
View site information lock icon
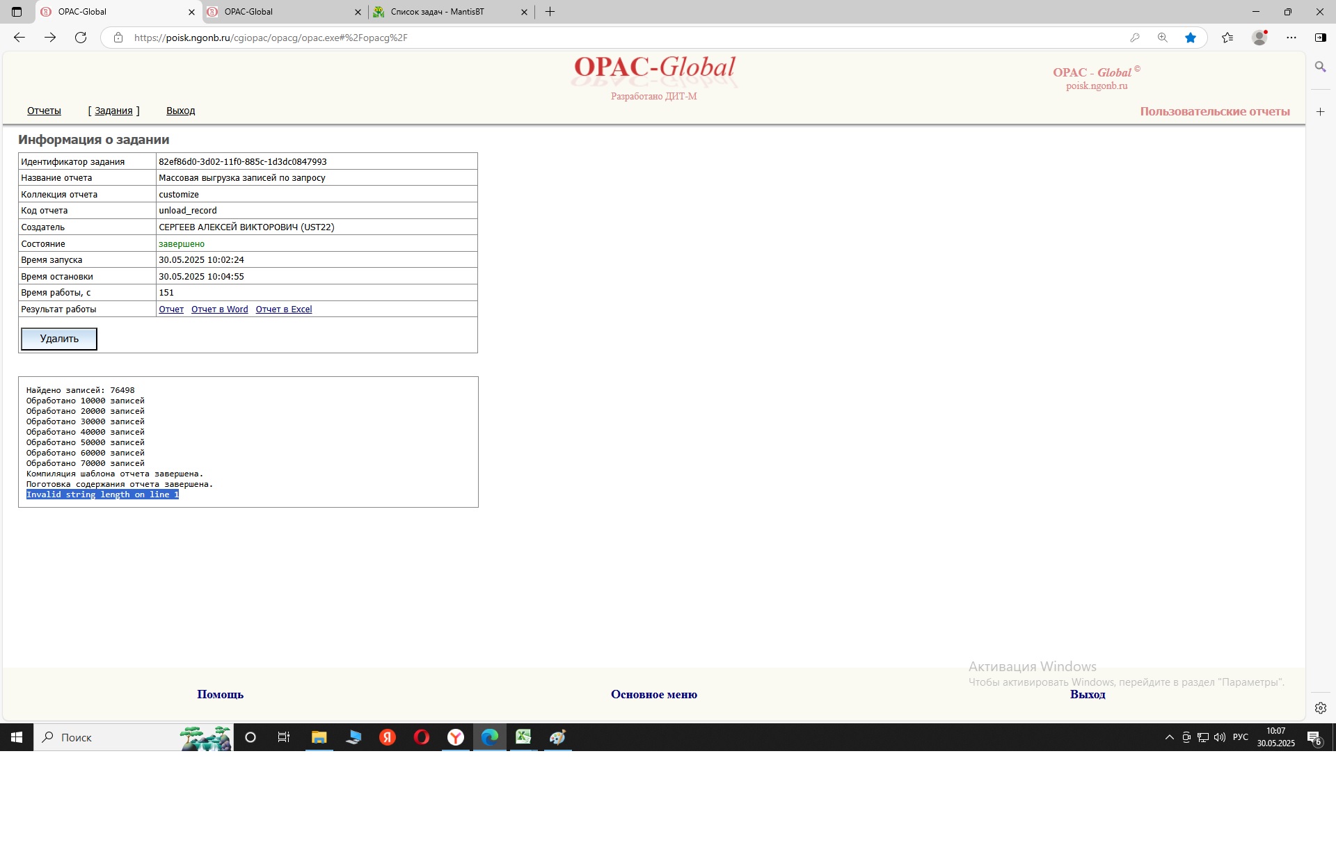[x=118, y=38]
